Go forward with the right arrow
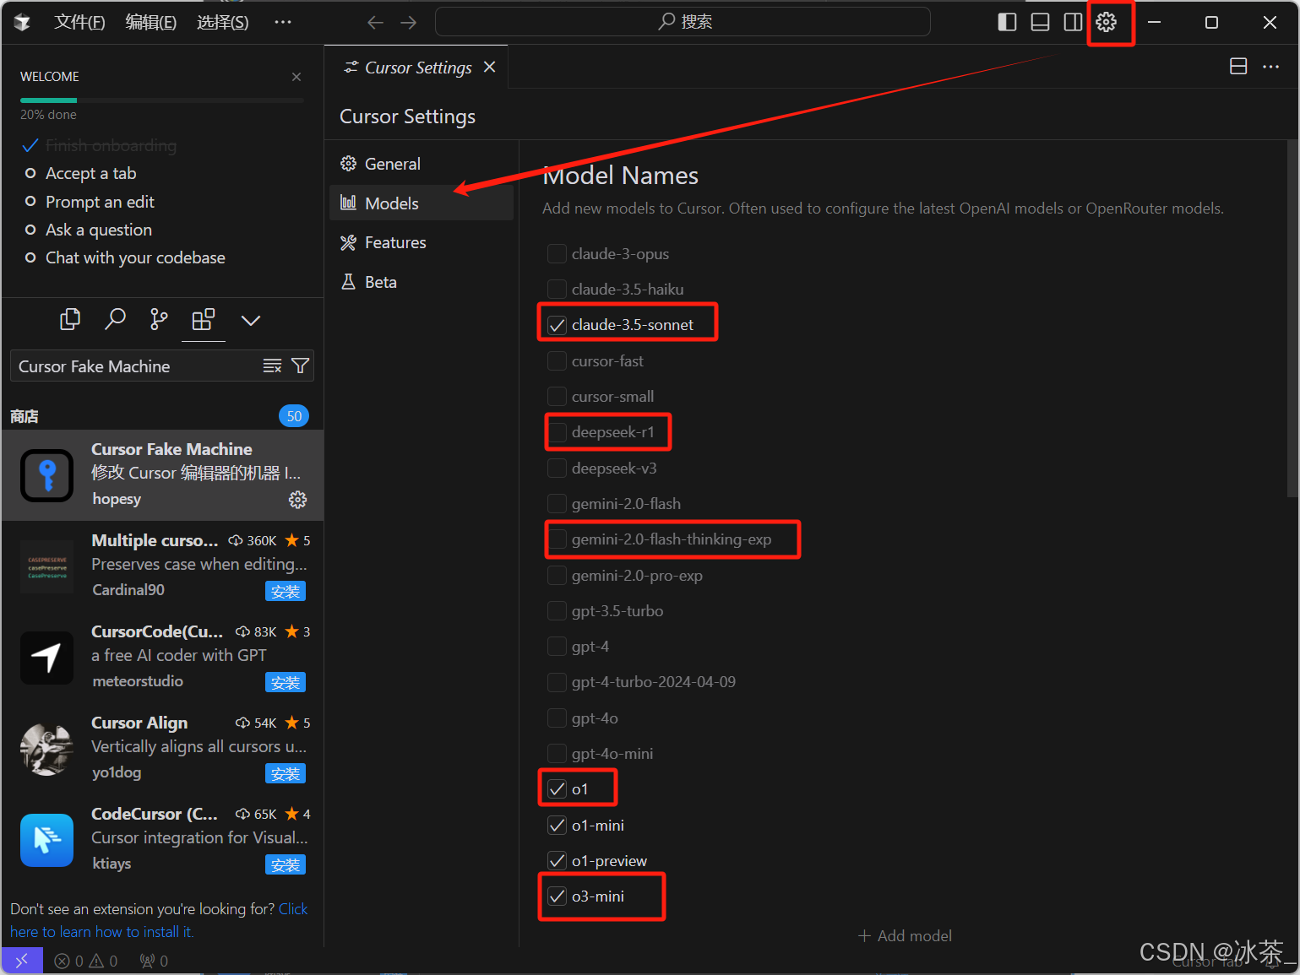This screenshot has height=975, width=1300. click(x=409, y=22)
